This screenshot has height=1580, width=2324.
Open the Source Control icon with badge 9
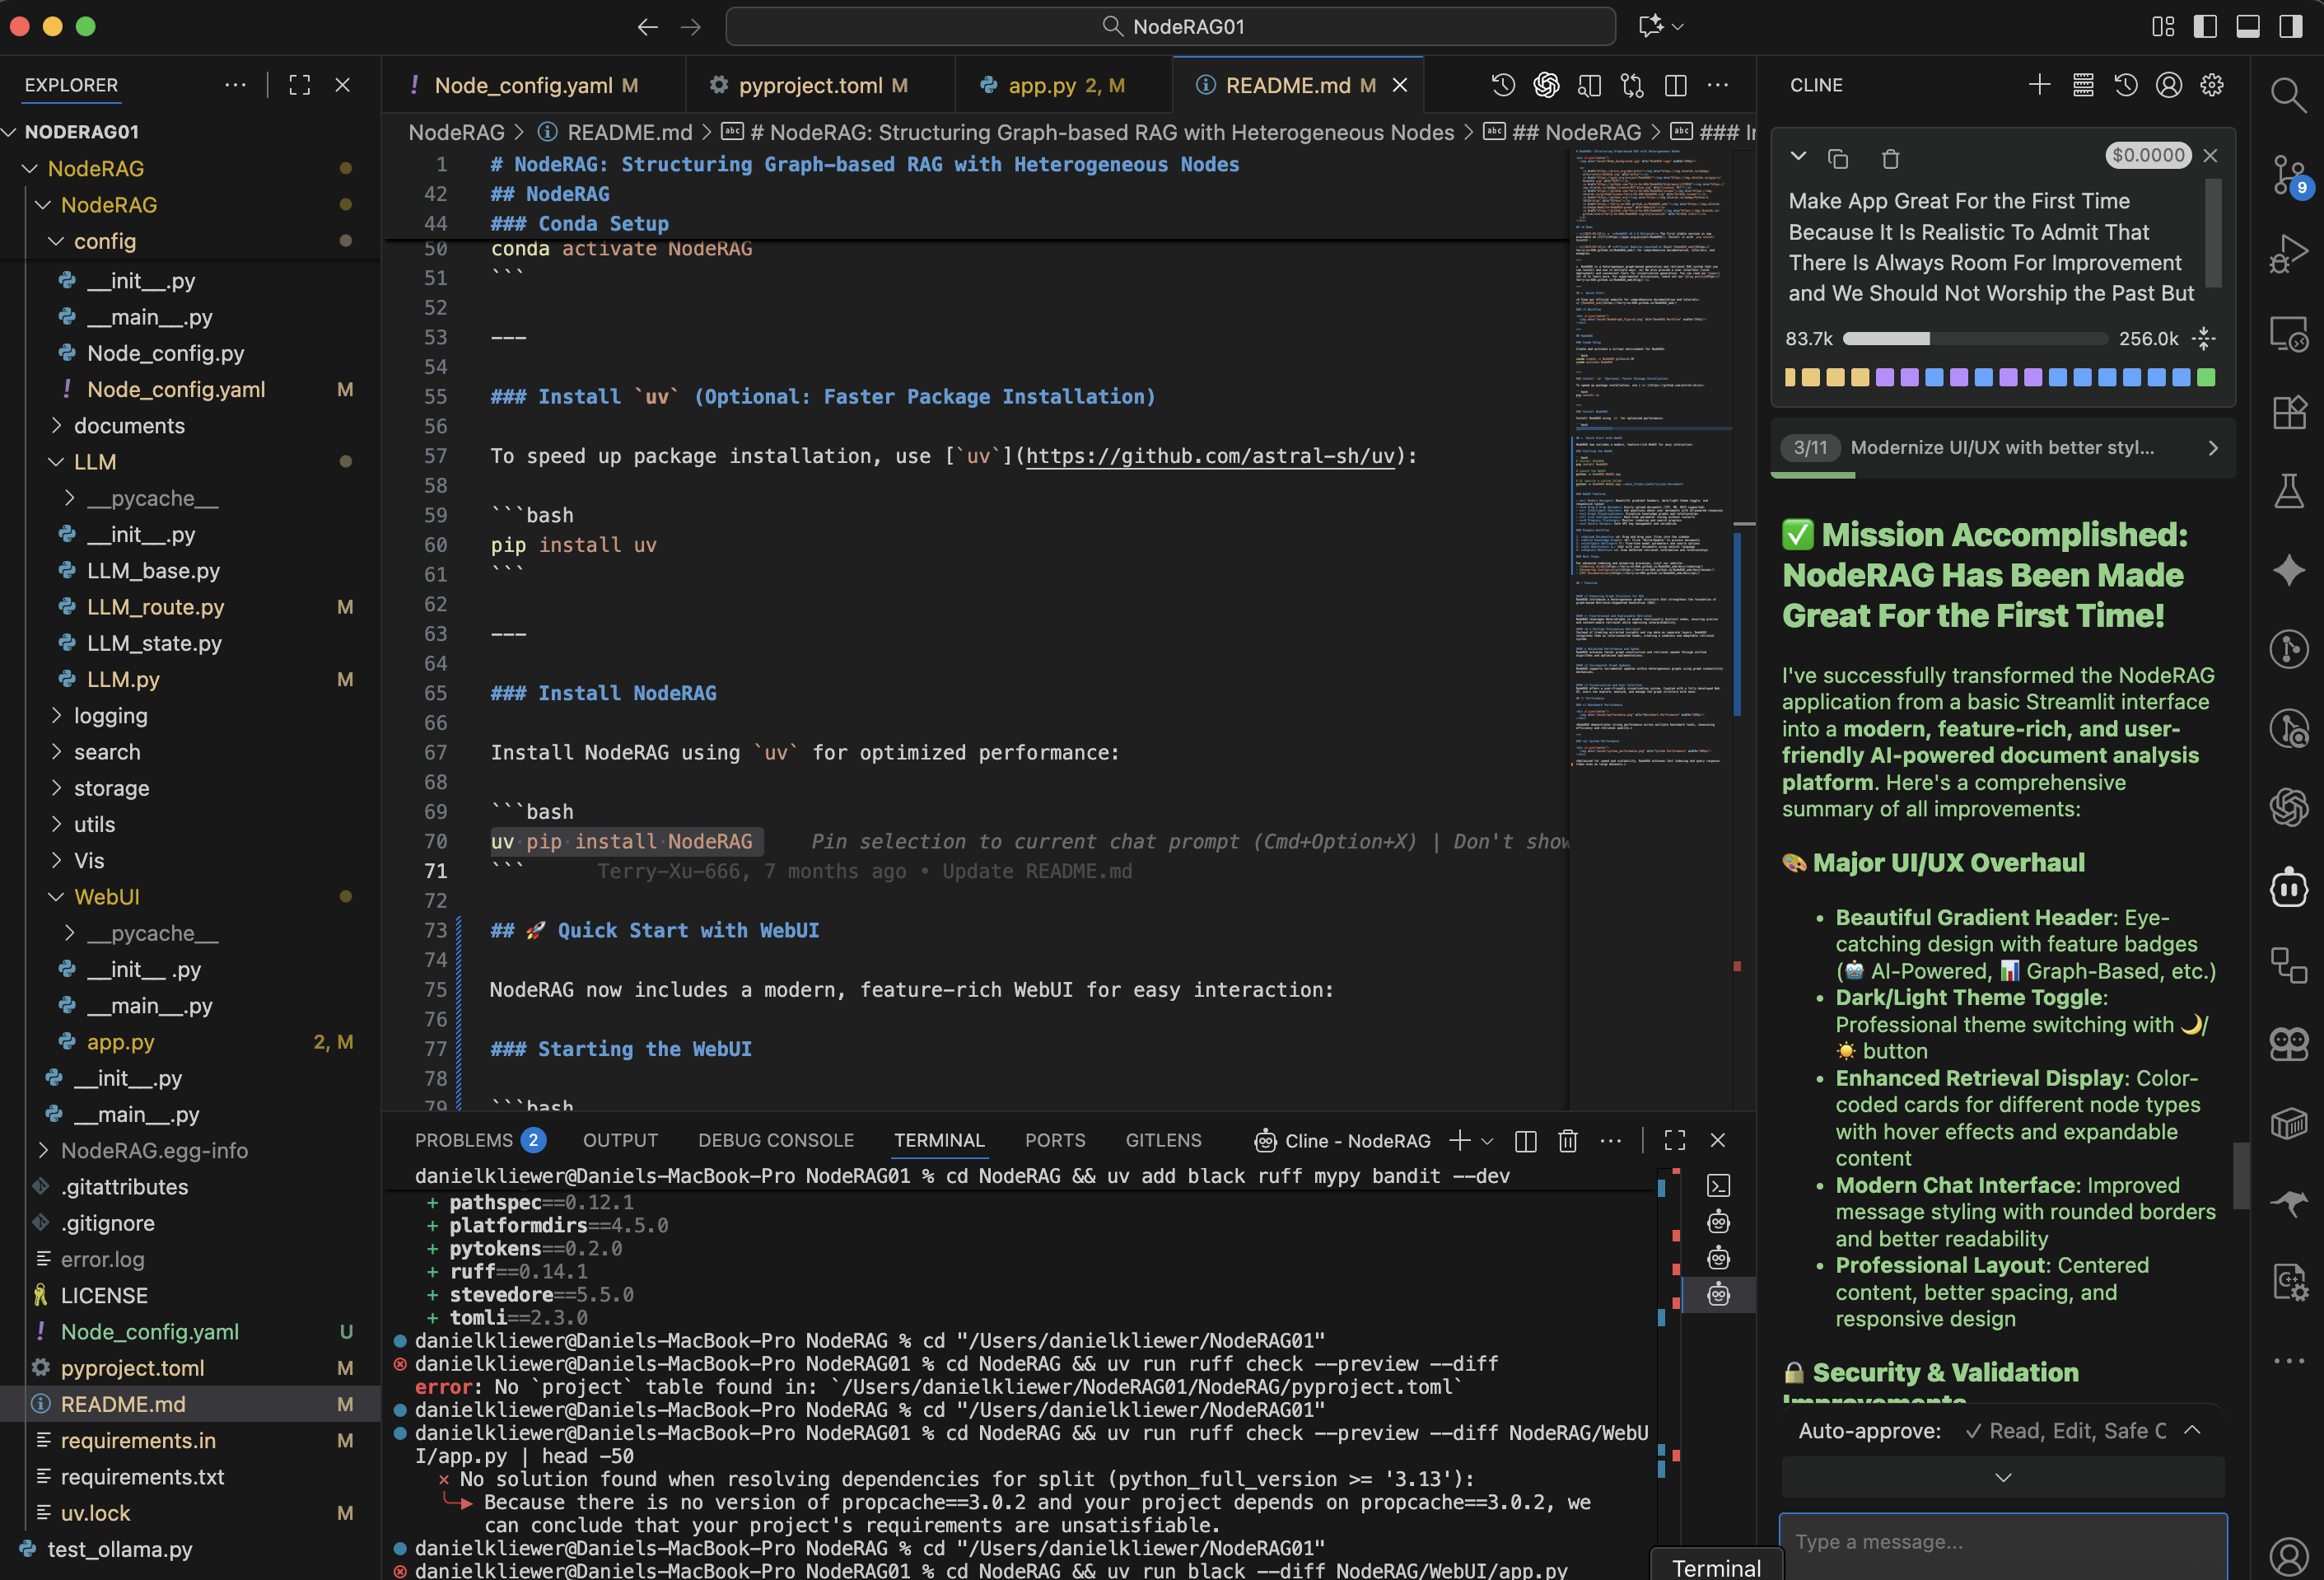click(2287, 174)
